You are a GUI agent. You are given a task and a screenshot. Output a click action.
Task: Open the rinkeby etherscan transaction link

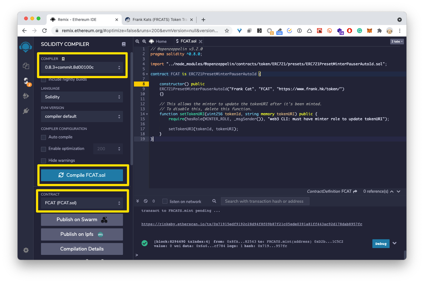pos(252,224)
